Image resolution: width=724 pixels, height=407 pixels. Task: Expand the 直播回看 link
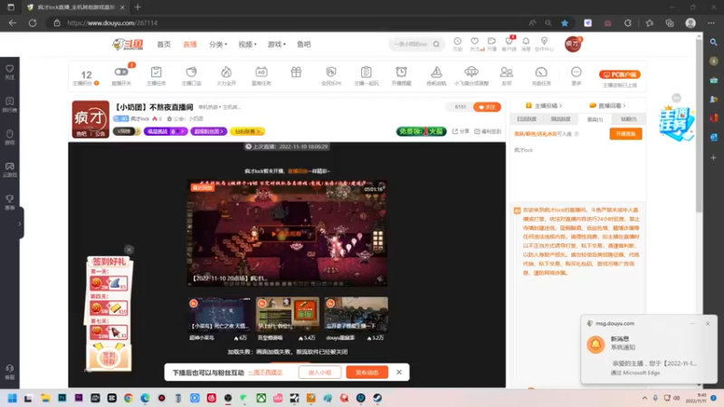point(607,106)
